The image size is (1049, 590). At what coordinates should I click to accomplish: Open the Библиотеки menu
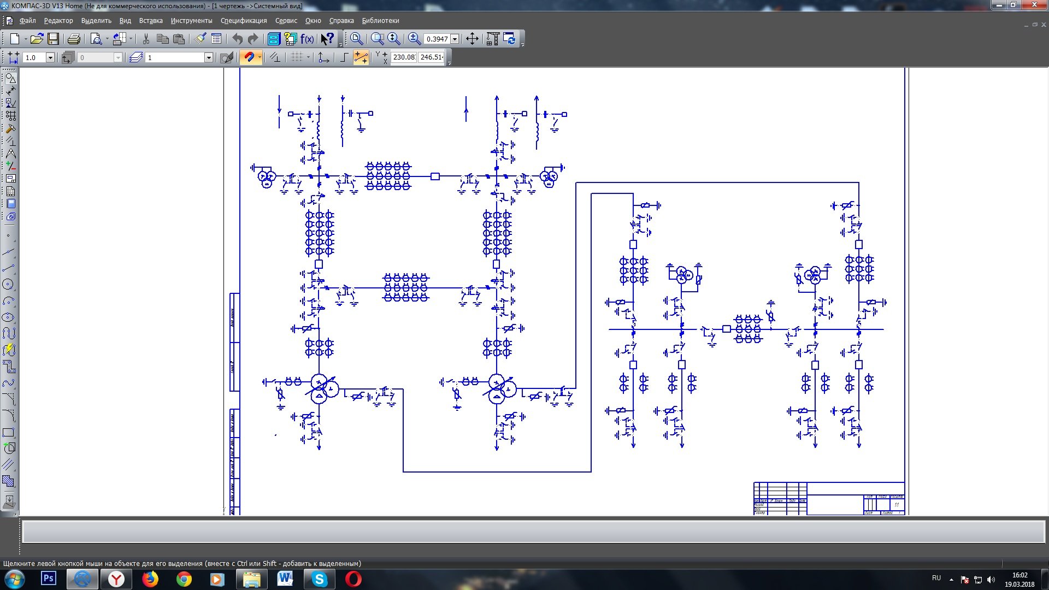coord(380,21)
